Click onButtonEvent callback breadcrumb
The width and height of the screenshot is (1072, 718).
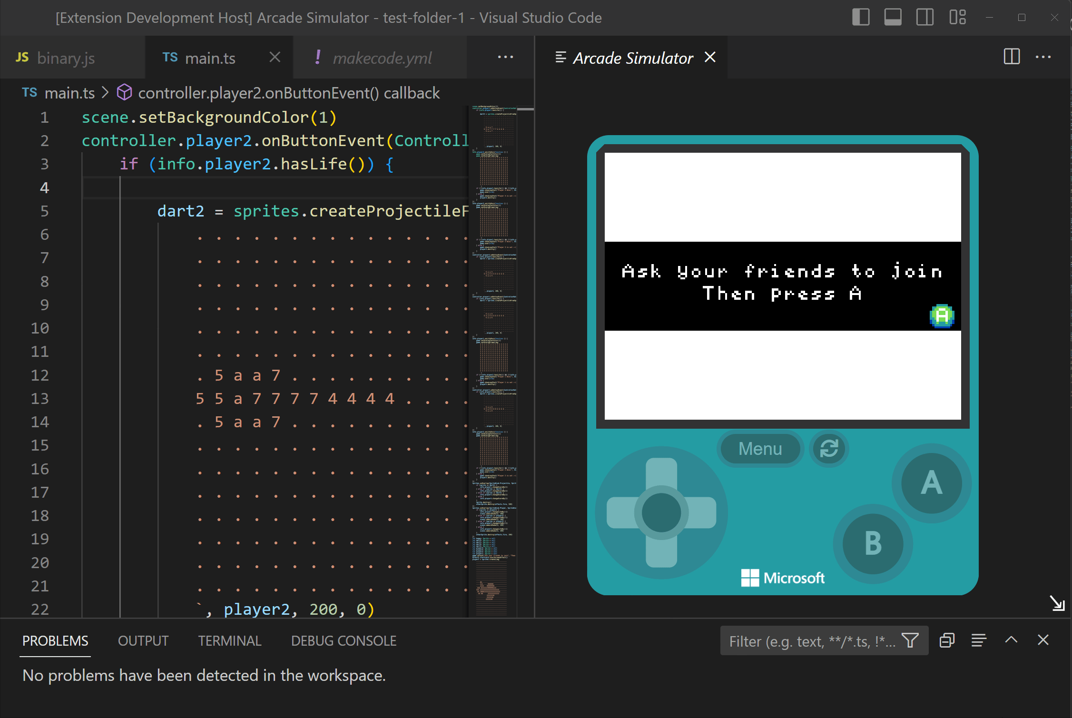(x=289, y=93)
